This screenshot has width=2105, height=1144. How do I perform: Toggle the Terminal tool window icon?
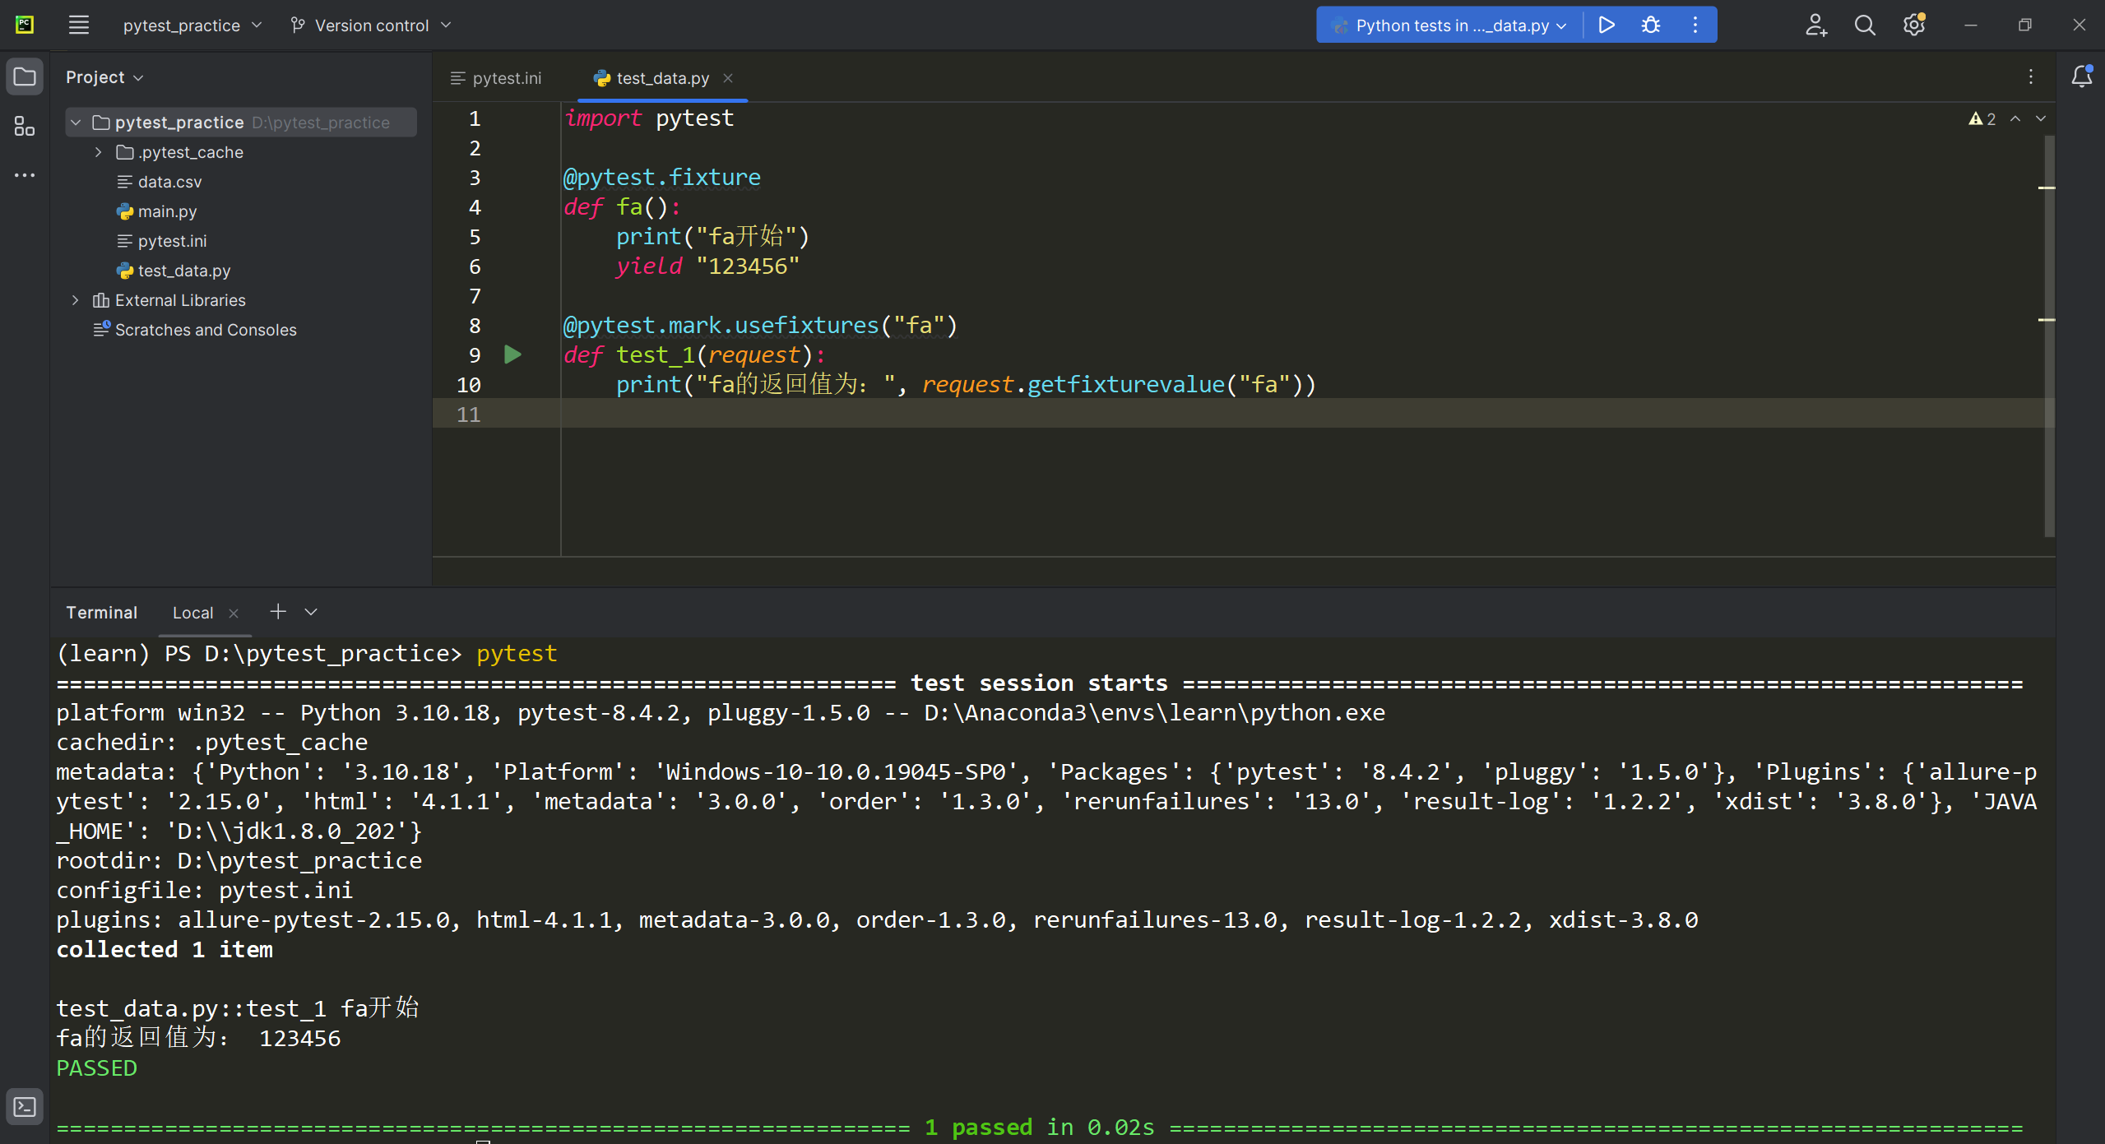[25, 1106]
